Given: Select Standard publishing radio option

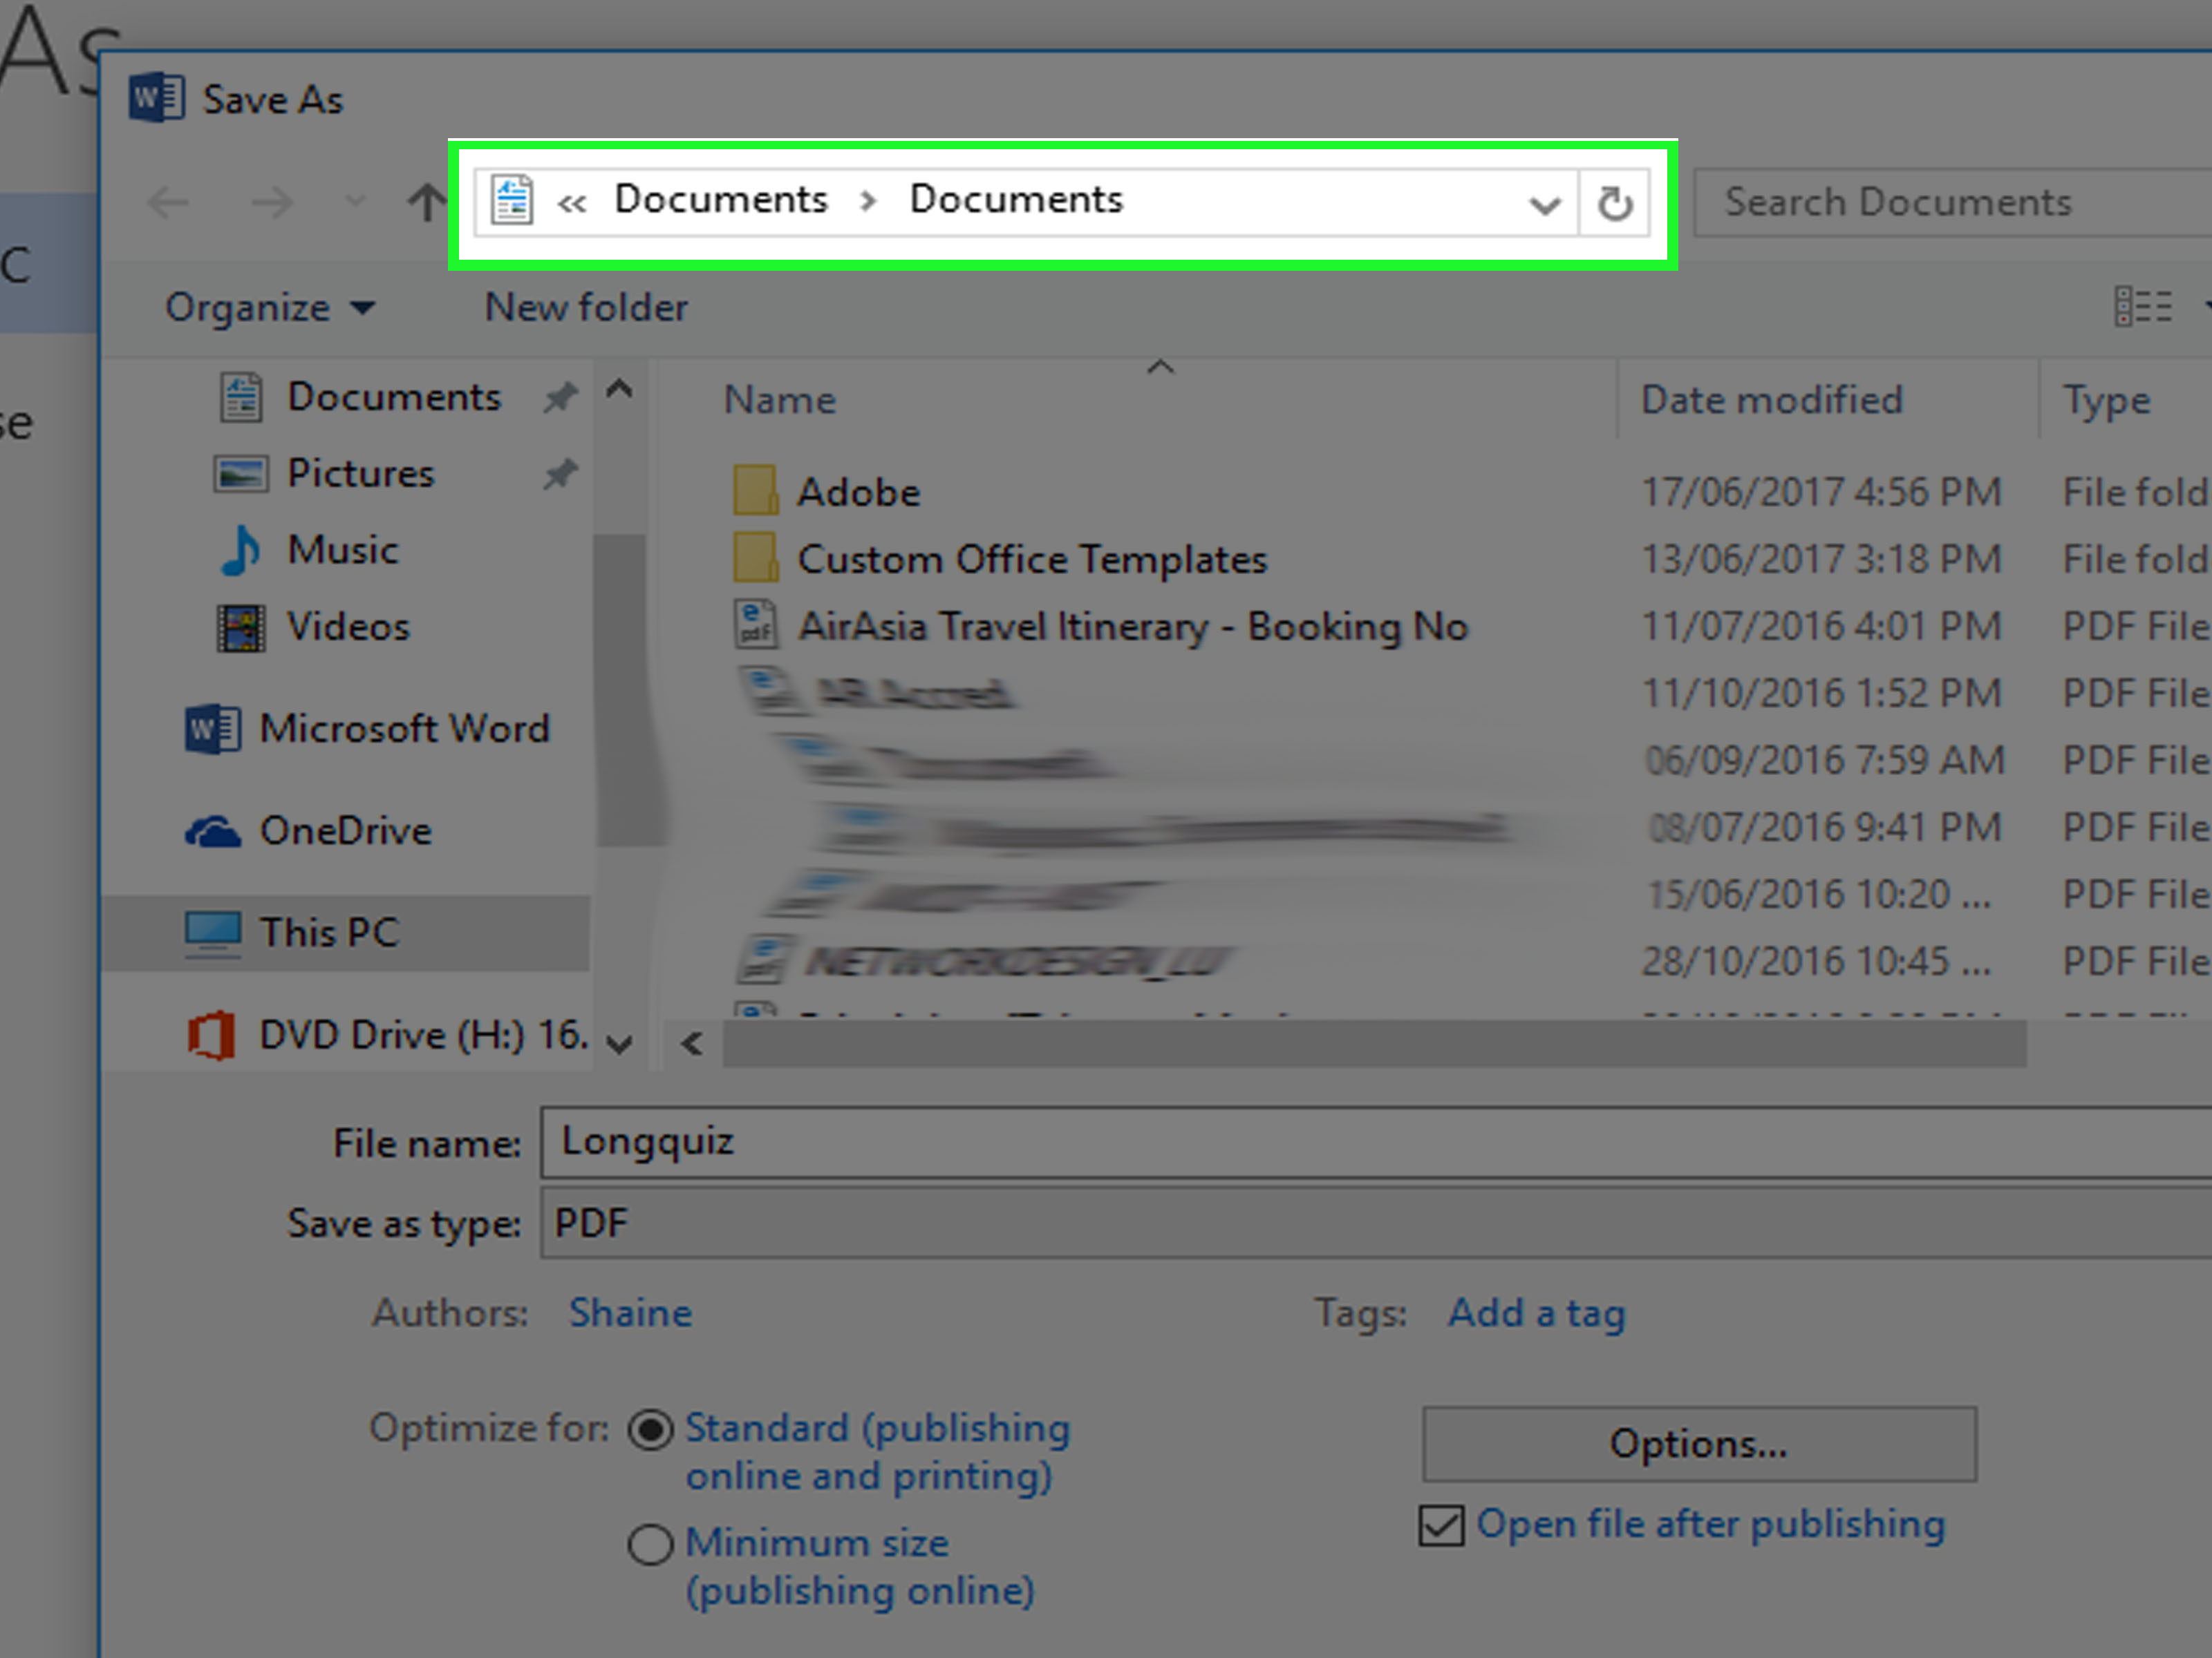Looking at the screenshot, I should (x=651, y=1430).
